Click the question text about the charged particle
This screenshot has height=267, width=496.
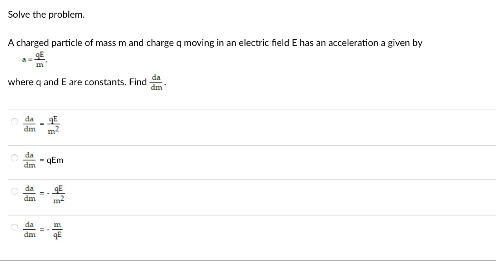(x=215, y=43)
